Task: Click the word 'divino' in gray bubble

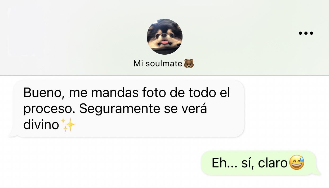Action: point(41,125)
